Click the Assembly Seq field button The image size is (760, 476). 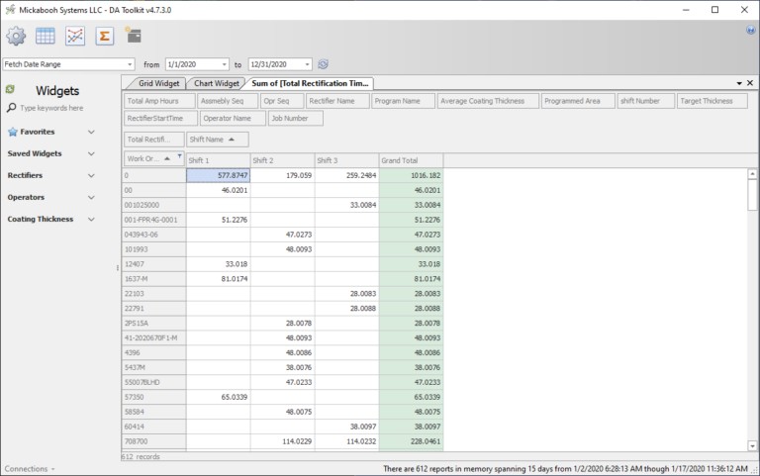tap(228, 101)
